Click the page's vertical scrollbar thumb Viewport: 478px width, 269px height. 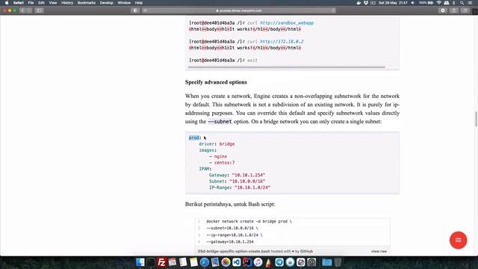pyautogui.click(x=476, y=119)
